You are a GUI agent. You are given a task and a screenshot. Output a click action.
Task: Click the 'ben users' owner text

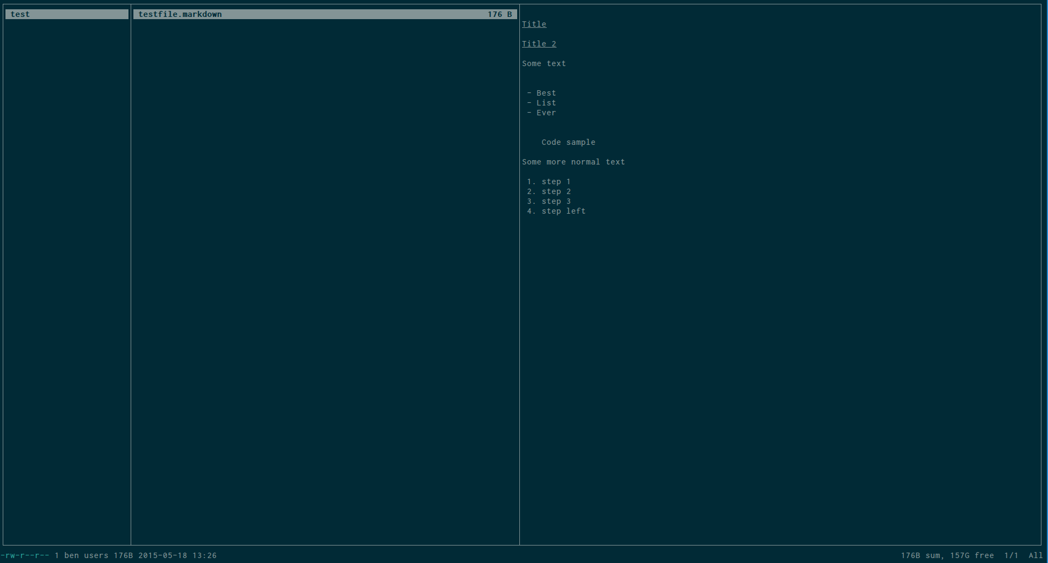(86, 555)
